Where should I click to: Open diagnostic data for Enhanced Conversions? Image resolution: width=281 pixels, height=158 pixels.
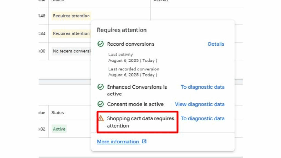203,87
